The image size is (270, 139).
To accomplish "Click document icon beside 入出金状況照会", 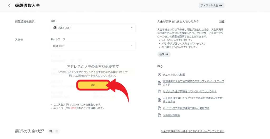I will [160, 115].
